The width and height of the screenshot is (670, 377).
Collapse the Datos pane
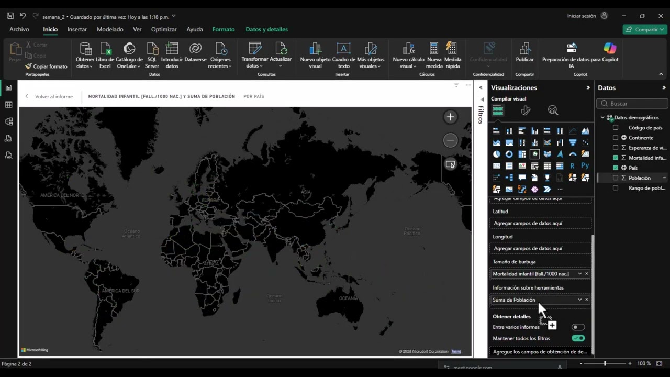(x=664, y=88)
